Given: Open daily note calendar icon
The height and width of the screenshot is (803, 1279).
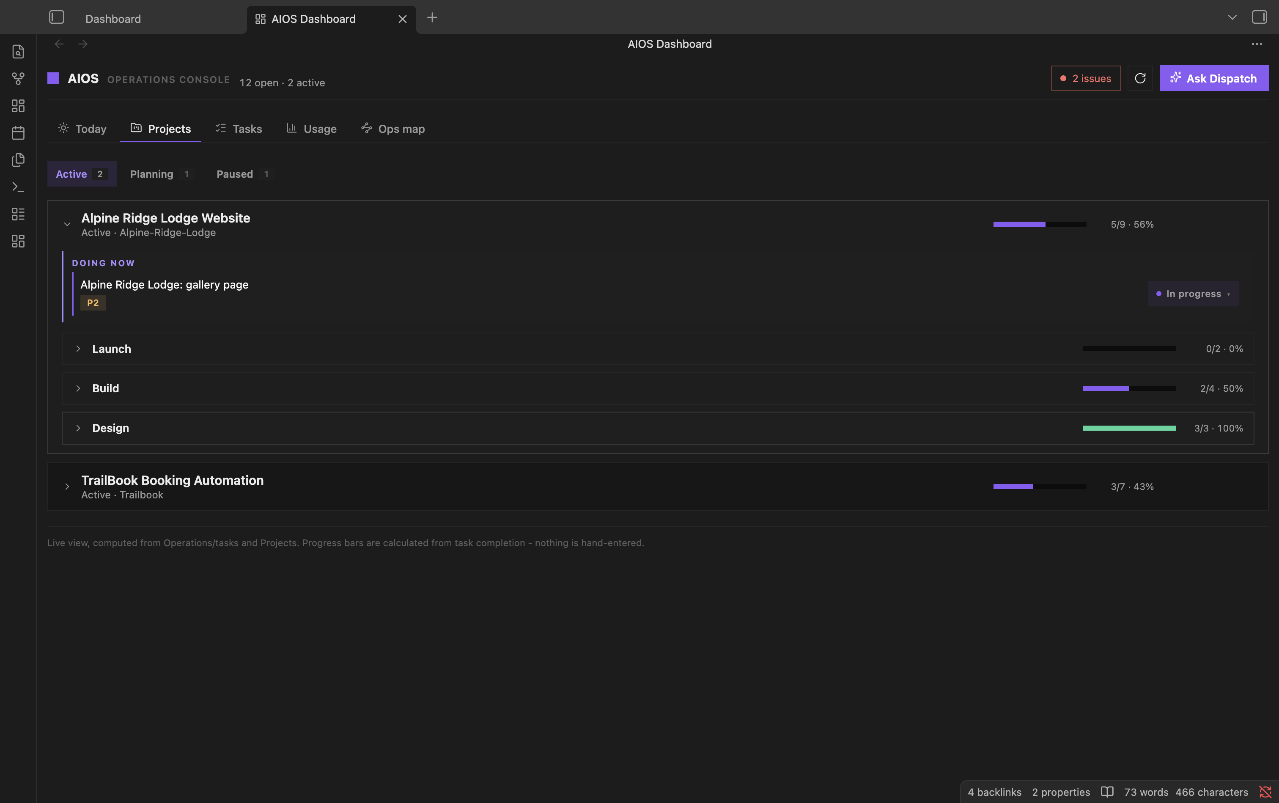Looking at the screenshot, I should [x=18, y=133].
